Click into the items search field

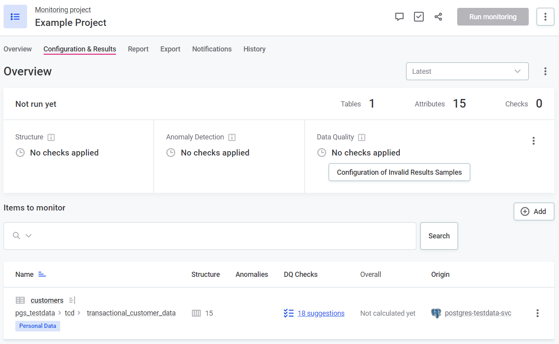pos(220,236)
